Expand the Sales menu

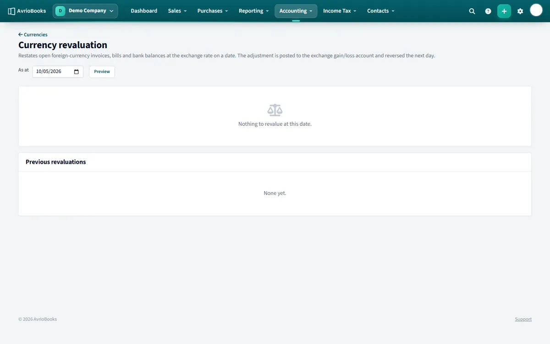click(x=177, y=11)
